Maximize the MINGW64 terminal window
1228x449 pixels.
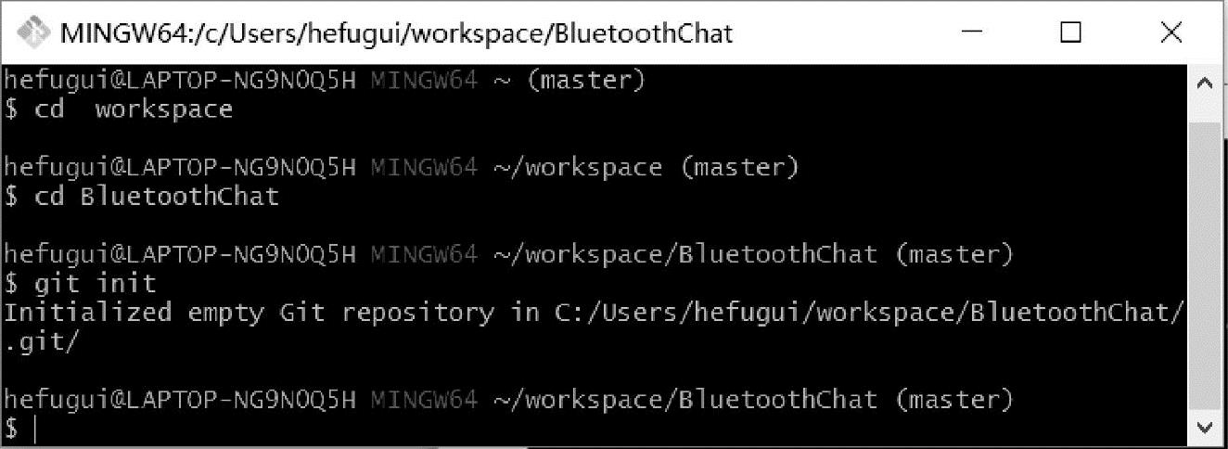[1070, 33]
